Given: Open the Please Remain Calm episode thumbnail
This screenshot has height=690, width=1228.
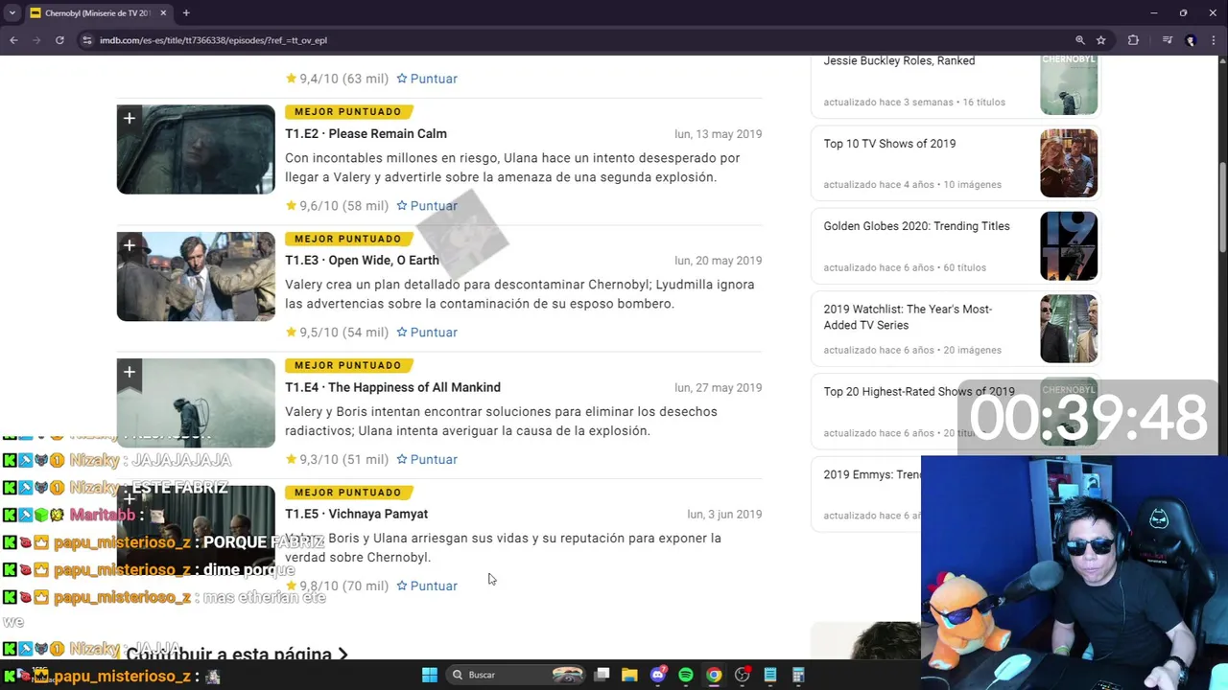Looking at the screenshot, I should pos(196,149).
